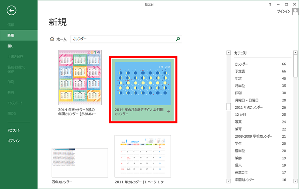This screenshot has height=189, width=299.
Task: Open 2014 patchwork annual calendar thumbnail
Action: click(x=80, y=78)
